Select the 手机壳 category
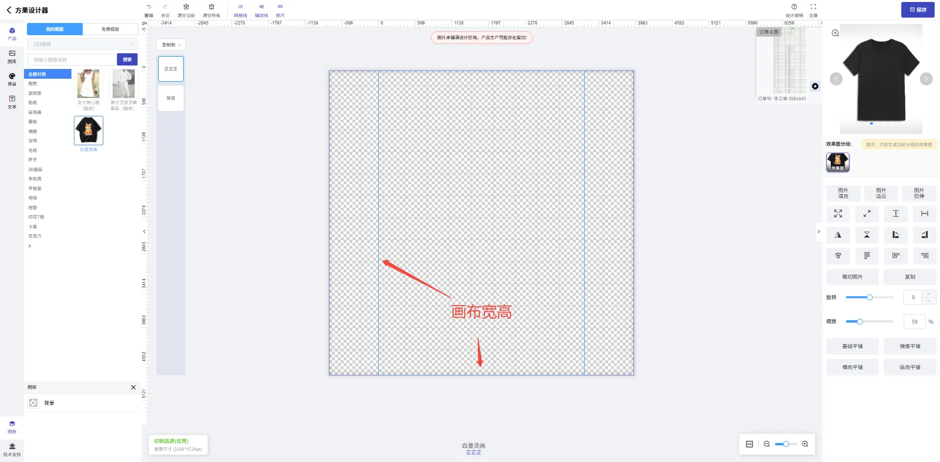The width and height of the screenshot is (940, 462). click(x=35, y=179)
